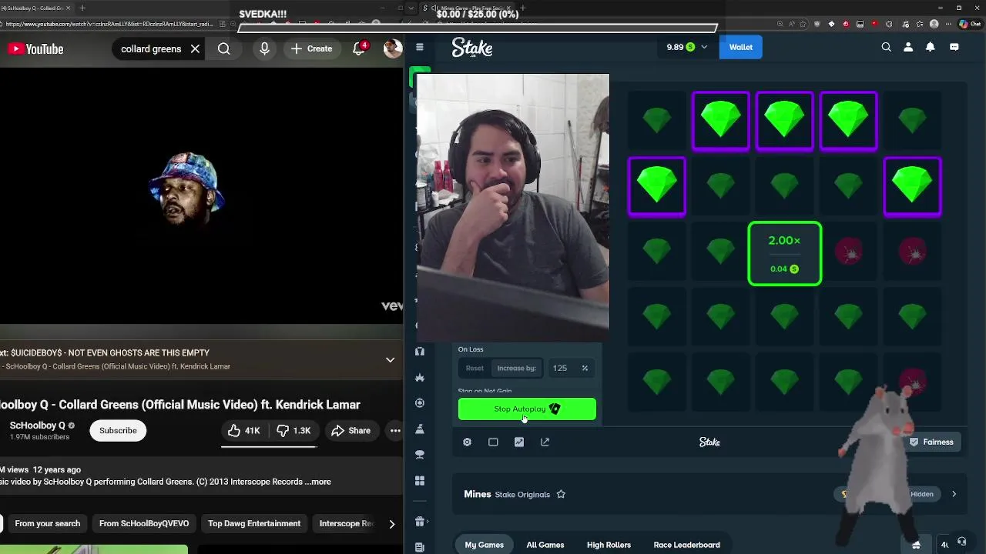This screenshot has width=986, height=554.
Task: Select On Loss 'Increase by:' option
Action: tap(516, 368)
